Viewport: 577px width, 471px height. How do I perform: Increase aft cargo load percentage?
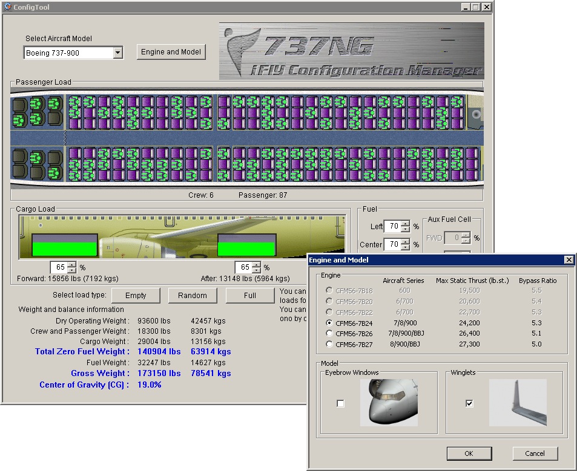click(257, 265)
